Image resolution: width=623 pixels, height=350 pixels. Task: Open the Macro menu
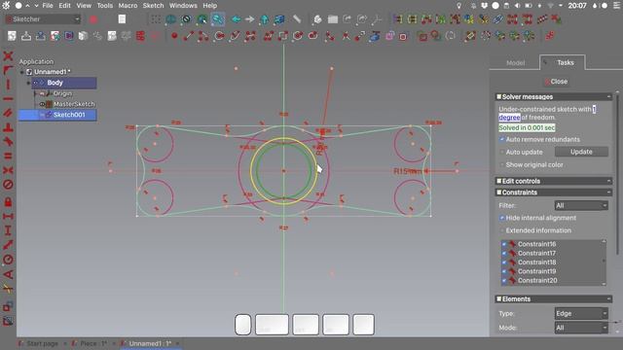click(x=128, y=6)
